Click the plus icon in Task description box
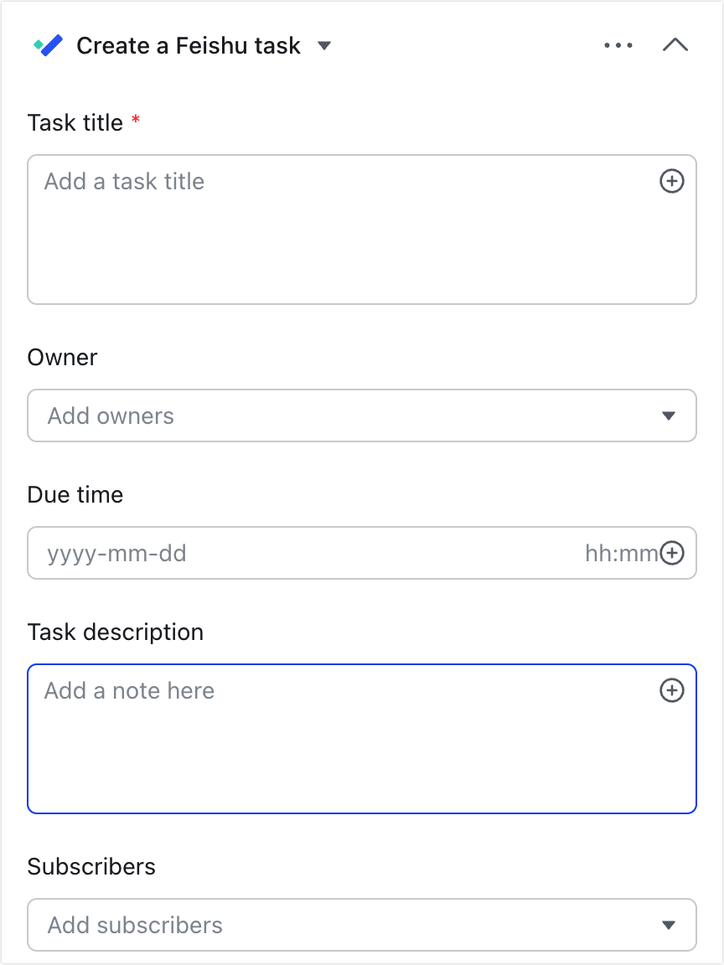The image size is (724, 965). click(x=672, y=690)
